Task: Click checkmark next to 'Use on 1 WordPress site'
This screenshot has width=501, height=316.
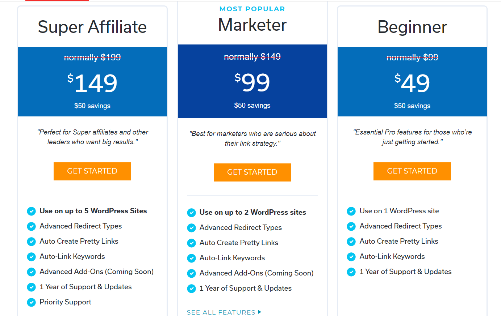Action: pos(351,211)
